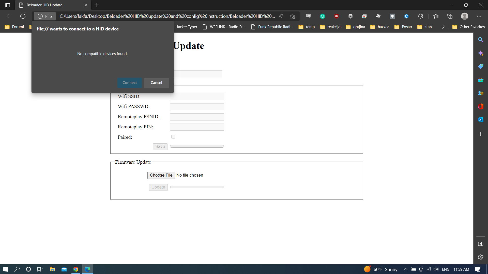Add this page to favorites star
This screenshot has height=274, width=488.
[292, 16]
